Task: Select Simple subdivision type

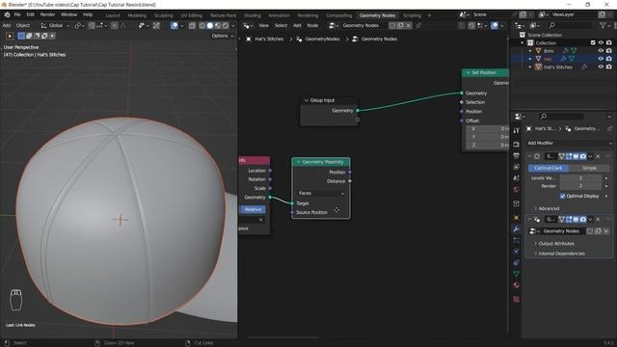Action: pos(589,168)
